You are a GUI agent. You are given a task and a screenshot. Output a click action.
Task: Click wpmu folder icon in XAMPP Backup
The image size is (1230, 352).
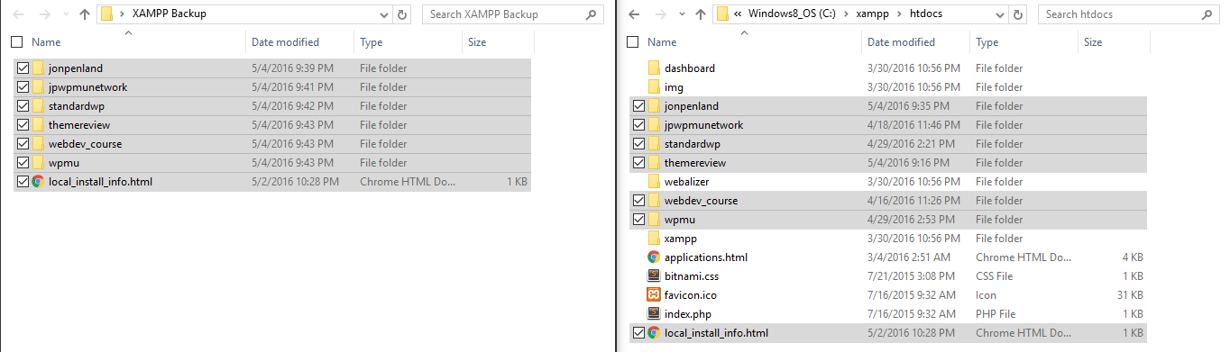coord(38,163)
